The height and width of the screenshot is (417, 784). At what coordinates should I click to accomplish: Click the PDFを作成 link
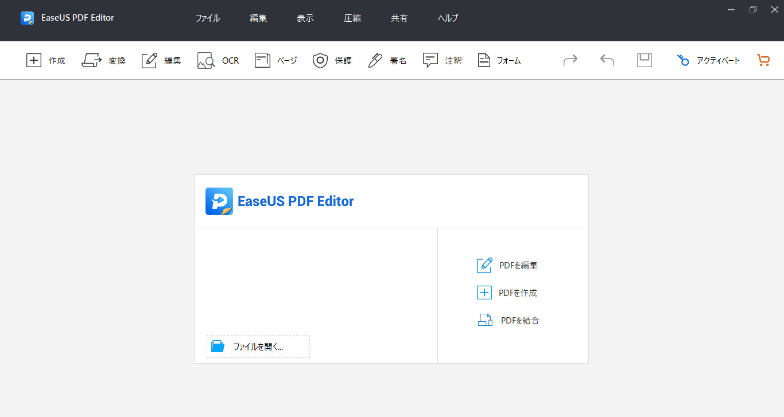pos(507,293)
